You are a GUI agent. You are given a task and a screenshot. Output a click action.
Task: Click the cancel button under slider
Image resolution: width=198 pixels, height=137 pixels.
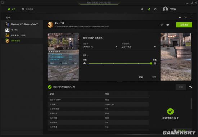(141, 77)
